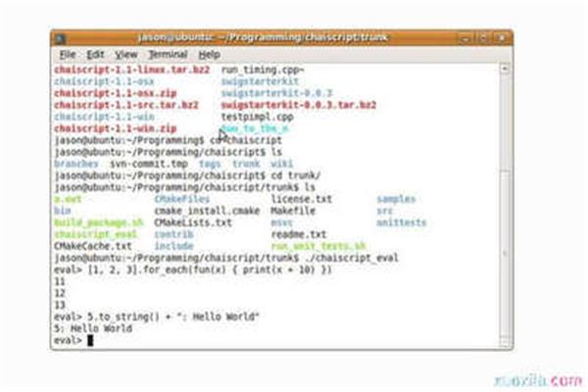
Task: Minimize the terminal window
Action: tap(465, 38)
